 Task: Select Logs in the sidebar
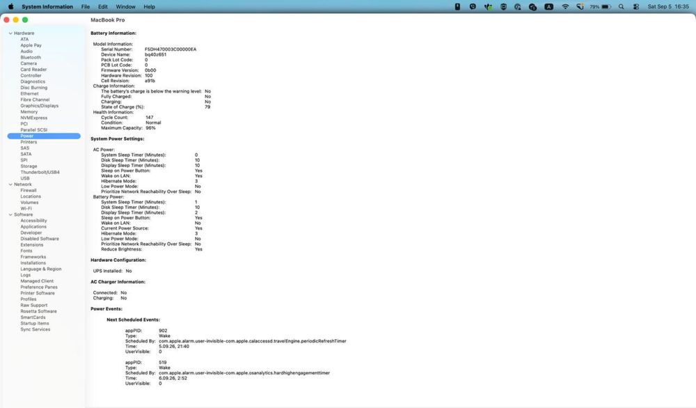coord(25,275)
